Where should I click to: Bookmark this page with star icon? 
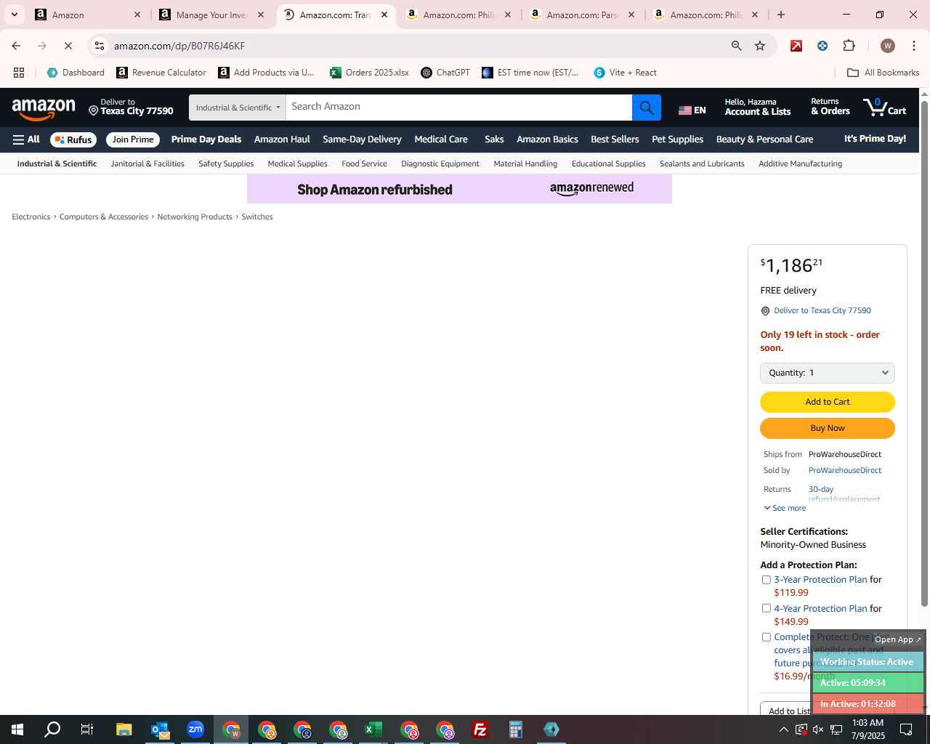(x=760, y=46)
